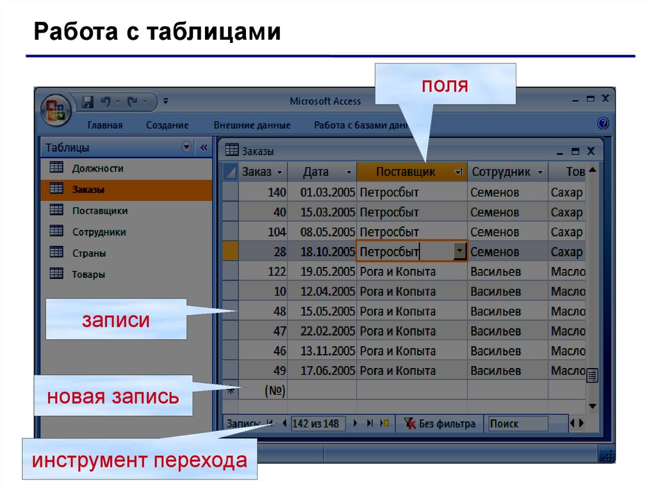Click Петросбыт in order 40 row
This screenshot has height=491, width=656.
point(412,213)
